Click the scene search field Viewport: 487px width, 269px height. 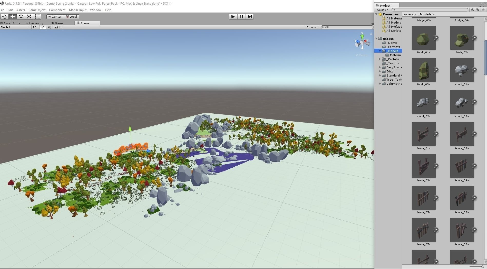tap(347, 27)
